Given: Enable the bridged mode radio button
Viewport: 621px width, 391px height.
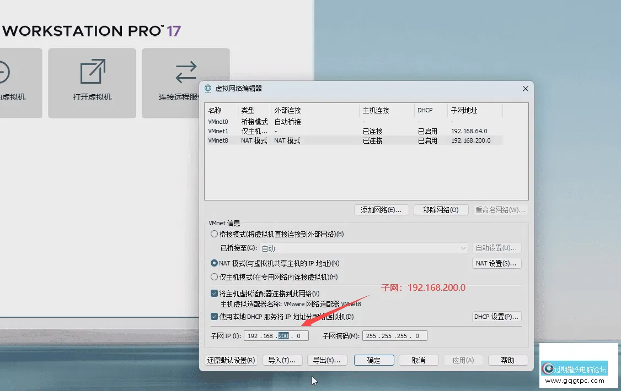Looking at the screenshot, I should click(x=214, y=233).
